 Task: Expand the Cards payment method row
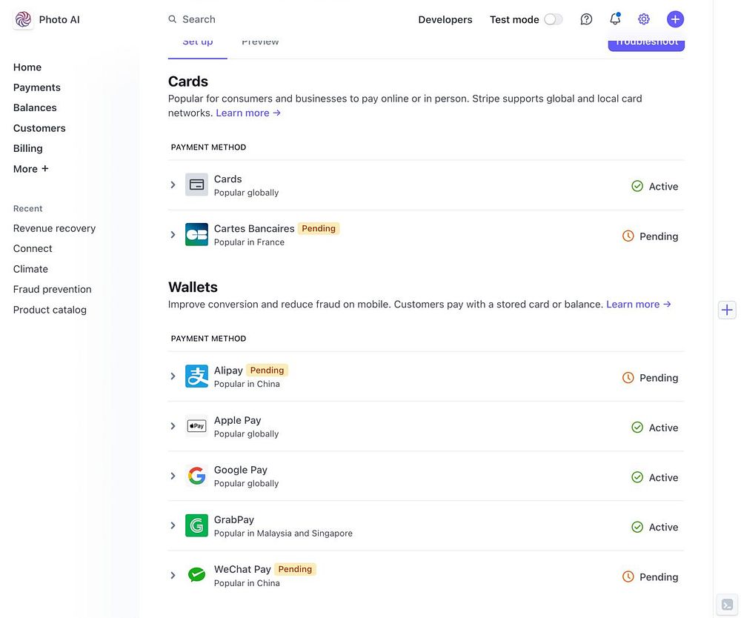(173, 185)
